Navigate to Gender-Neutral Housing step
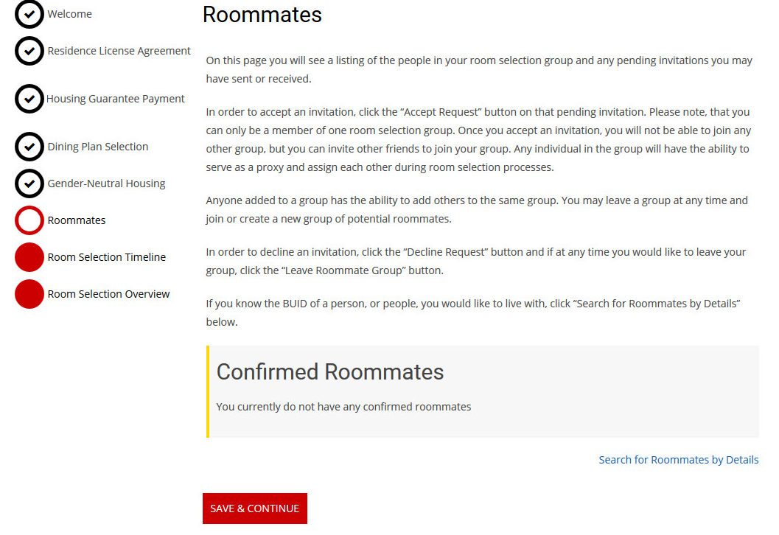The width and height of the screenshot is (779, 535). point(106,183)
